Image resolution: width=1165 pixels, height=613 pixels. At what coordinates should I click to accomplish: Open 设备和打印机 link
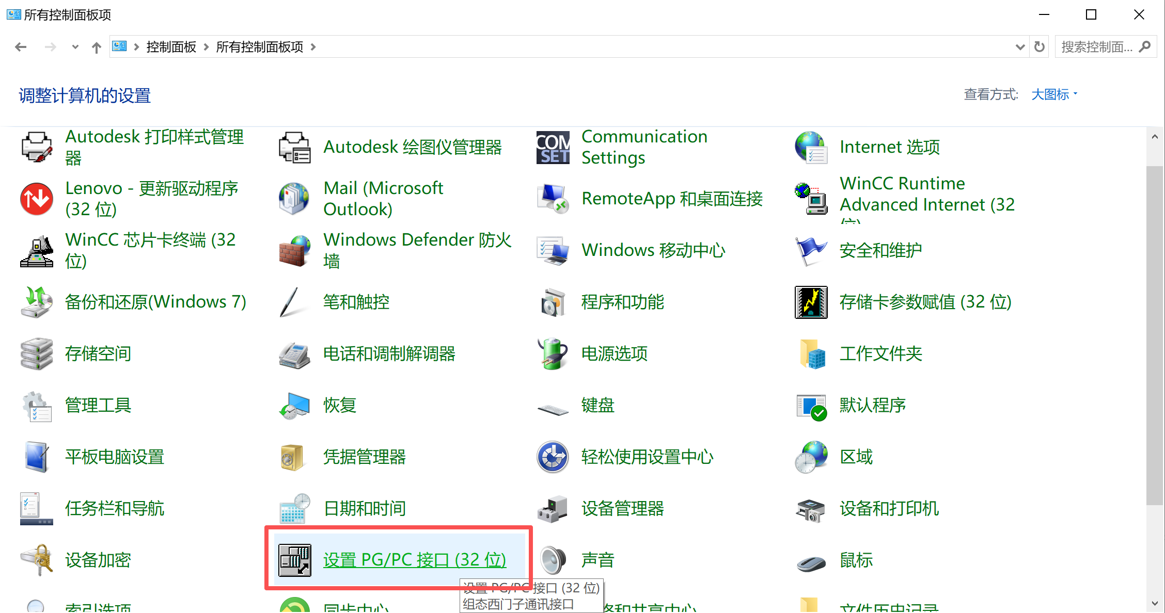(x=889, y=508)
